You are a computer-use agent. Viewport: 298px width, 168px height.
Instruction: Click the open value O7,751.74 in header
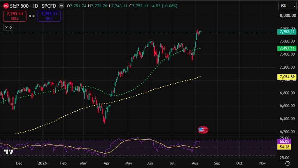[77, 6]
